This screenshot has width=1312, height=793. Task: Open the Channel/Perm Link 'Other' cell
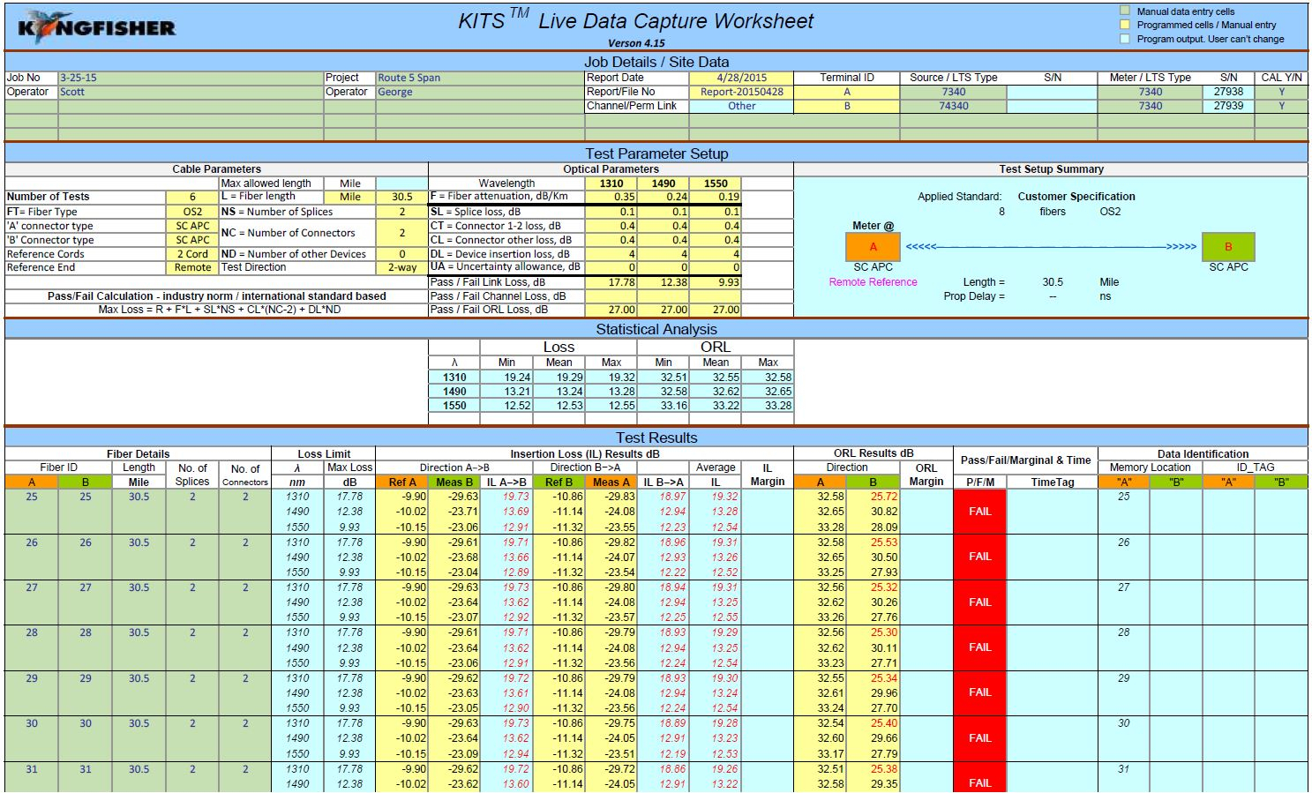click(x=741, y=106)
